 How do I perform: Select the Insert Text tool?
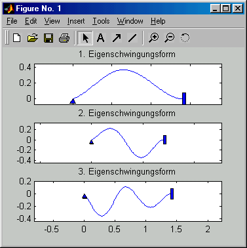coord(101,38)
